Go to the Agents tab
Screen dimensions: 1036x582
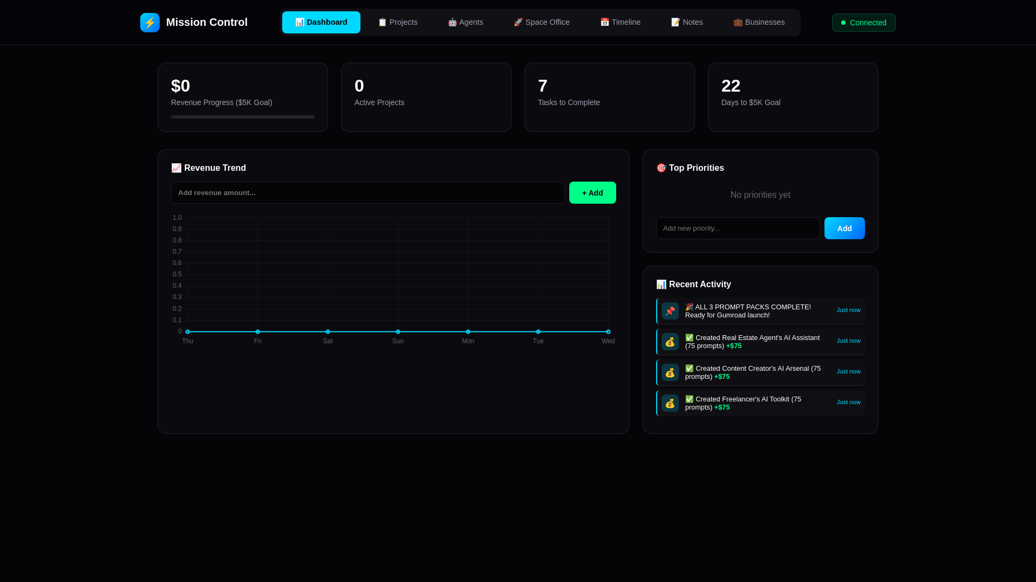click(466, 22)
